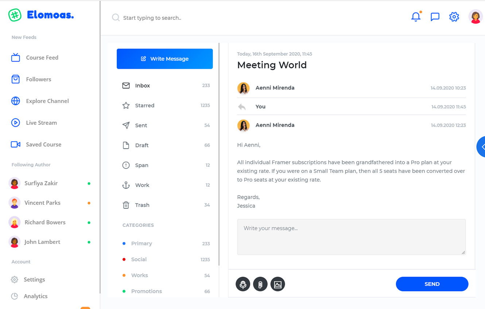Click the notification bell icon
485x309 pixels.
coord(416,17)
